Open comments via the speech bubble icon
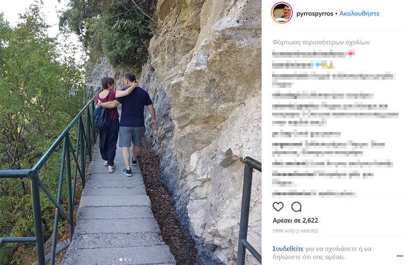404x265 pixels. [296, 207]
